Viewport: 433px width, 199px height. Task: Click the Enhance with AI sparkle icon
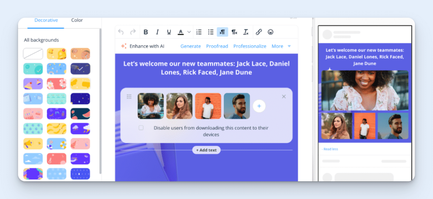tap(124, 46)
